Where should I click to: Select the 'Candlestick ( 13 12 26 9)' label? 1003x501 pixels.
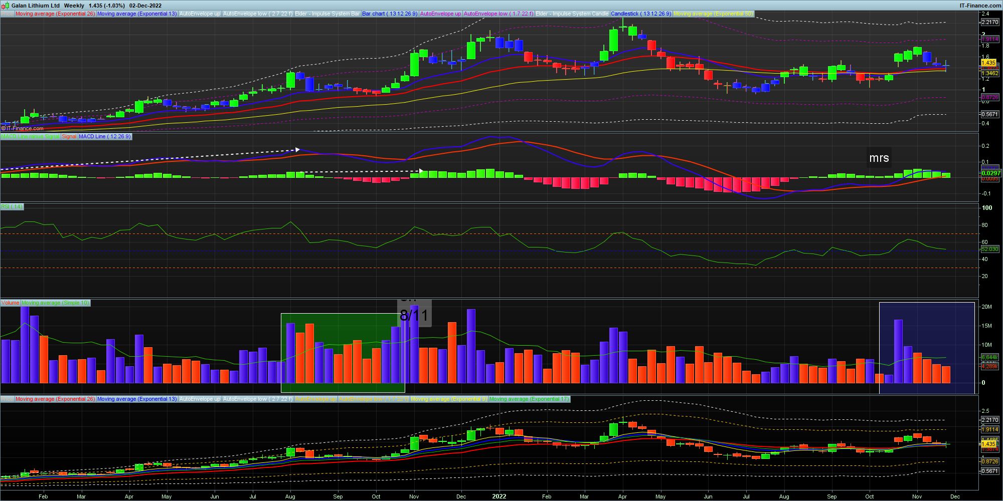641,14
